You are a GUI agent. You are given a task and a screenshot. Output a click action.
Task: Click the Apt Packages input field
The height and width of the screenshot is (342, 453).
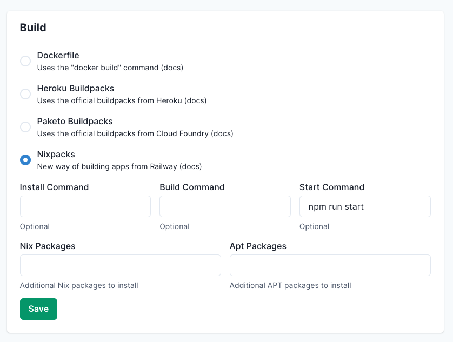(x=330, y=265)
